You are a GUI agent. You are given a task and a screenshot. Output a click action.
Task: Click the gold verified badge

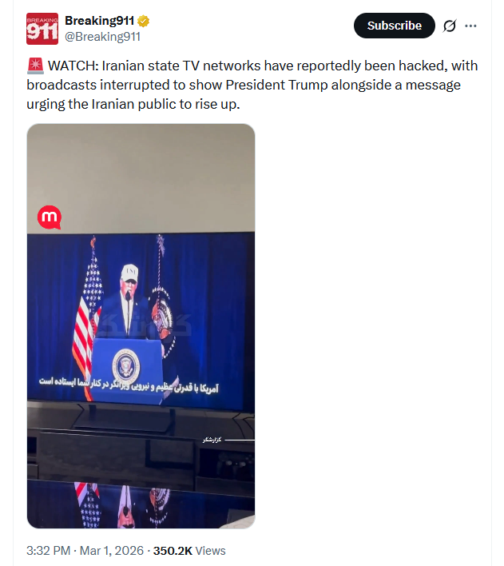143,22
